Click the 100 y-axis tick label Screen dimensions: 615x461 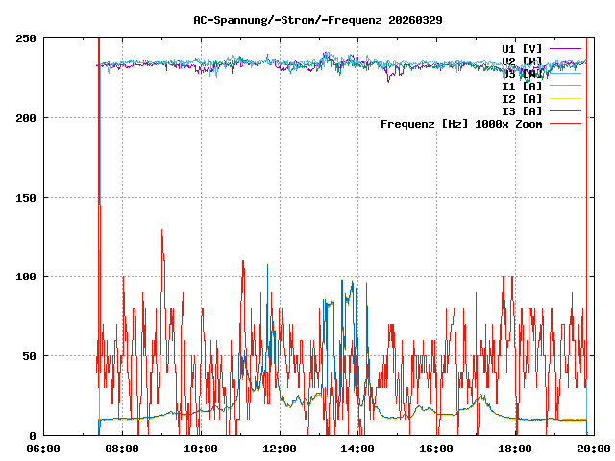27,277
